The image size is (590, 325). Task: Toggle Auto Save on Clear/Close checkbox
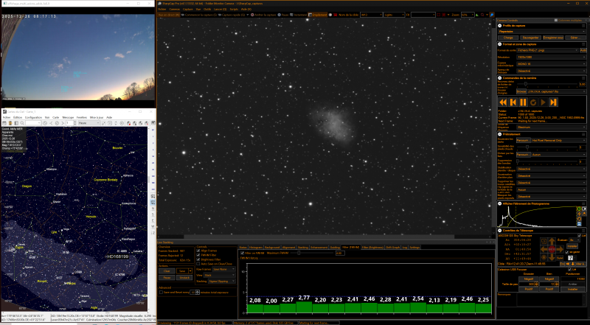(x=198, y=264)
